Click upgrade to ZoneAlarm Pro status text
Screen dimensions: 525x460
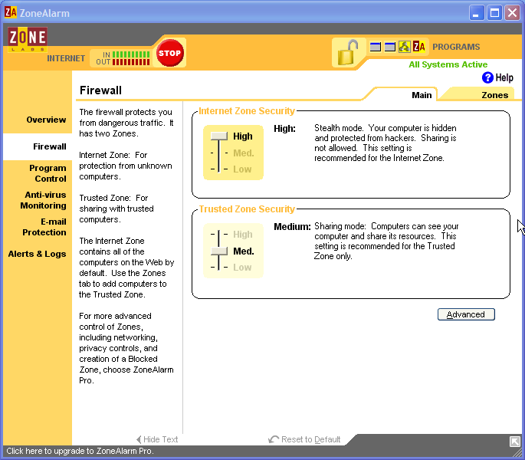pos(80,451)
